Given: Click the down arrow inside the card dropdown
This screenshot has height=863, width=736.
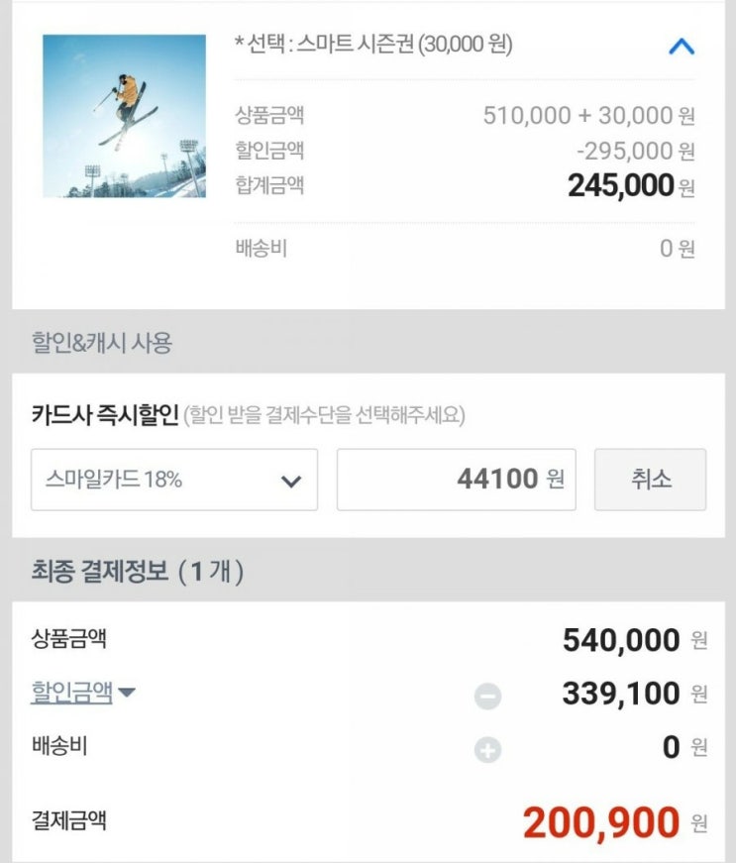Looking at the screenshot, I should (x=290, y=482).
